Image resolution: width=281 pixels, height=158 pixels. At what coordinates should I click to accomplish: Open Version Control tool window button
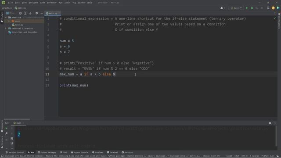click(x=15, y=152)
